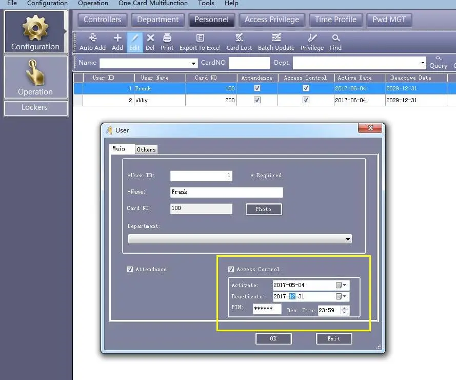Uncheck Access Control in User dialog

click(x=231, y=270)
